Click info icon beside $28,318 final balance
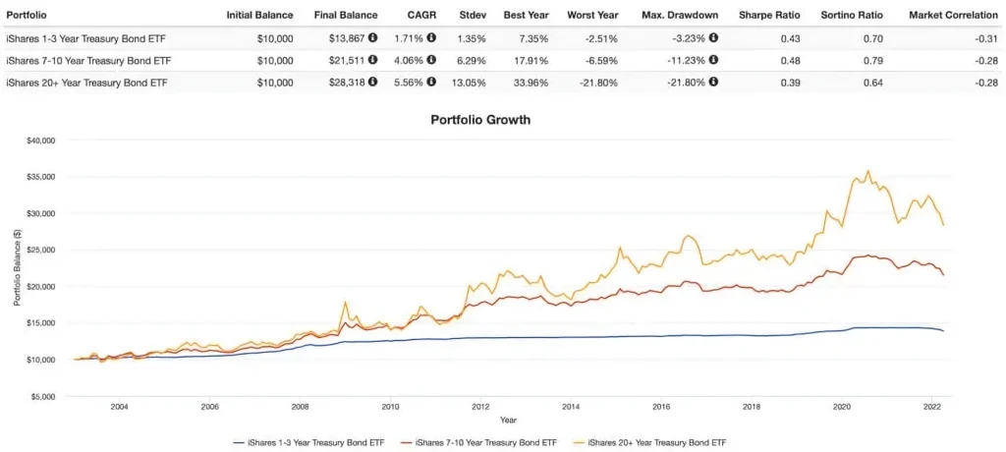The height and width of the screenshot is (452, 1006). pyautogui.click(x=373, y=82)
